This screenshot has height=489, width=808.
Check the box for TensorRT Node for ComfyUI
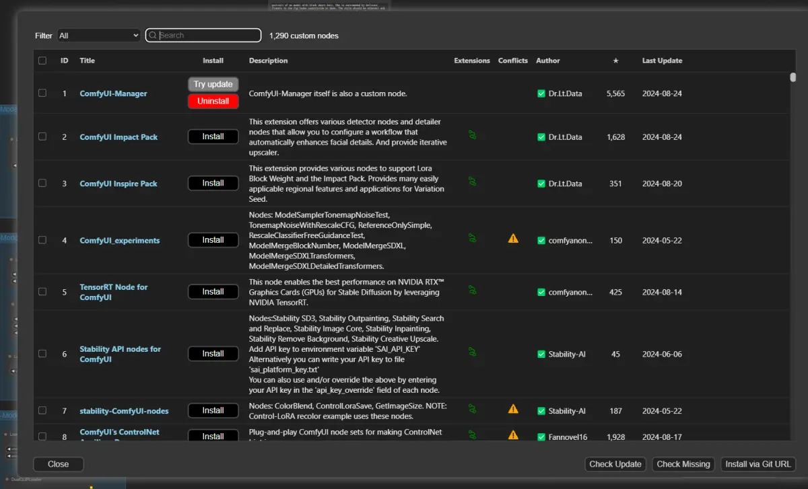pos(42,291)
